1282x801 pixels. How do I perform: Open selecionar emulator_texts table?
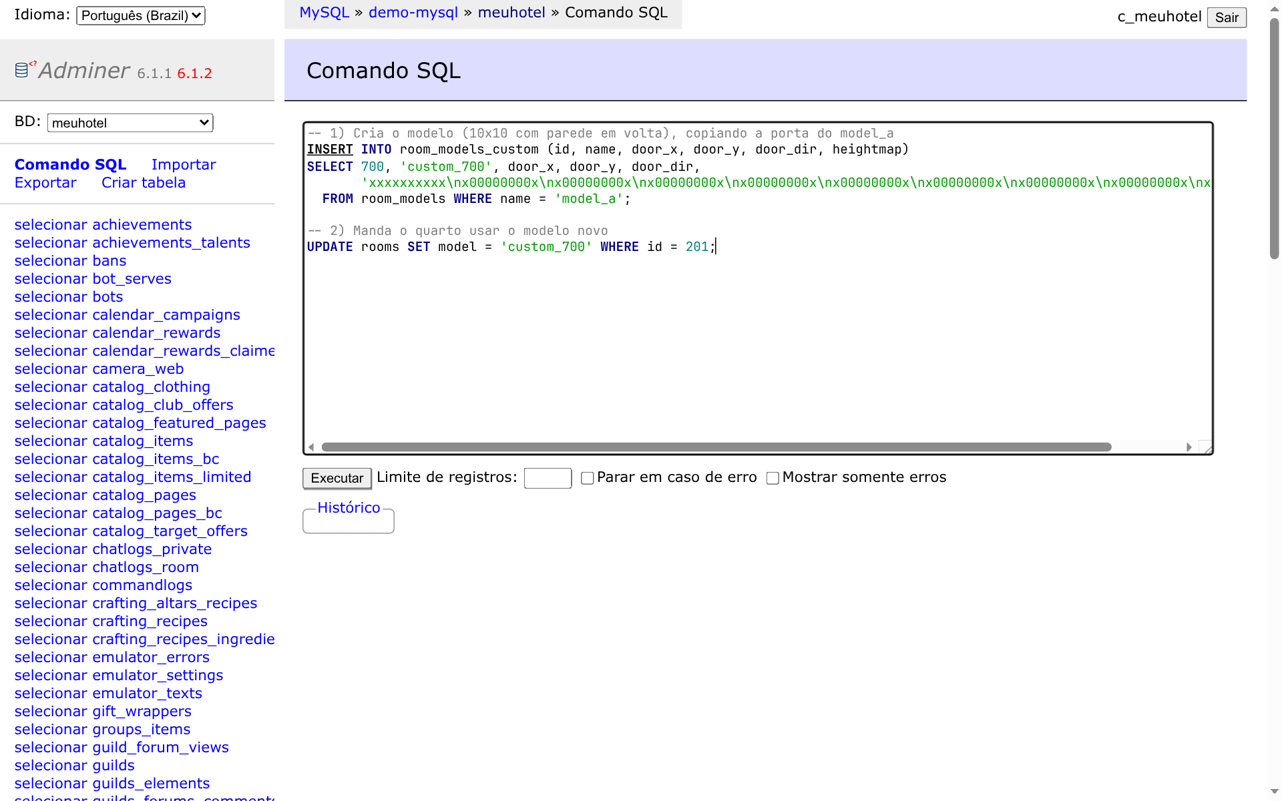[x=108, y=694]
